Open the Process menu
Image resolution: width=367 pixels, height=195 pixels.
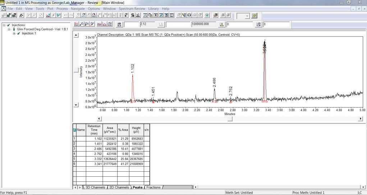point(62,9)
